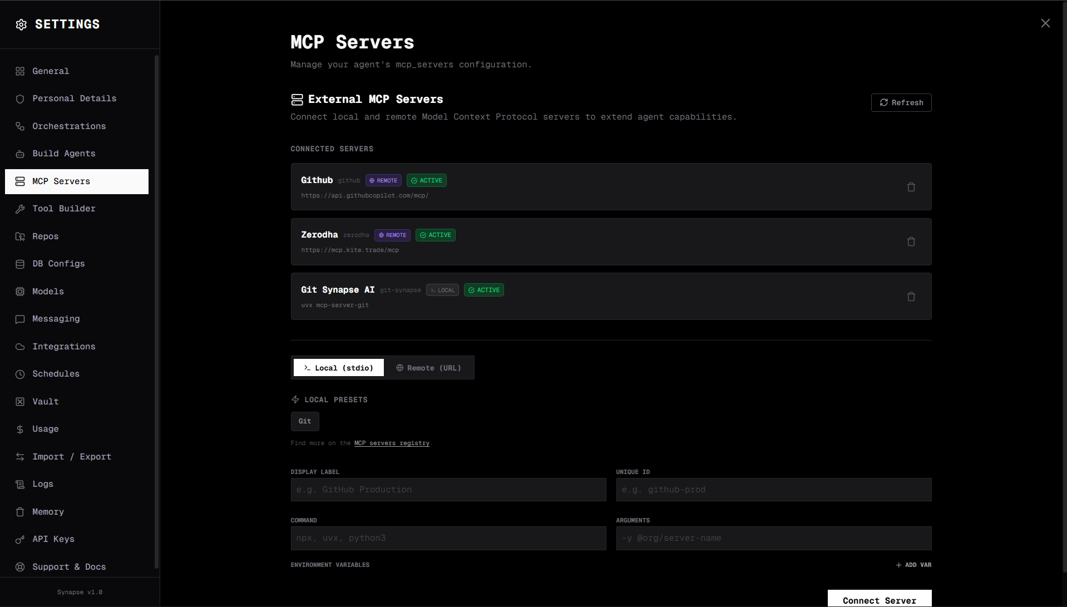Click the Memory icon in sidebar
This screenshot has height=607, width=1067.
point(20,512)
